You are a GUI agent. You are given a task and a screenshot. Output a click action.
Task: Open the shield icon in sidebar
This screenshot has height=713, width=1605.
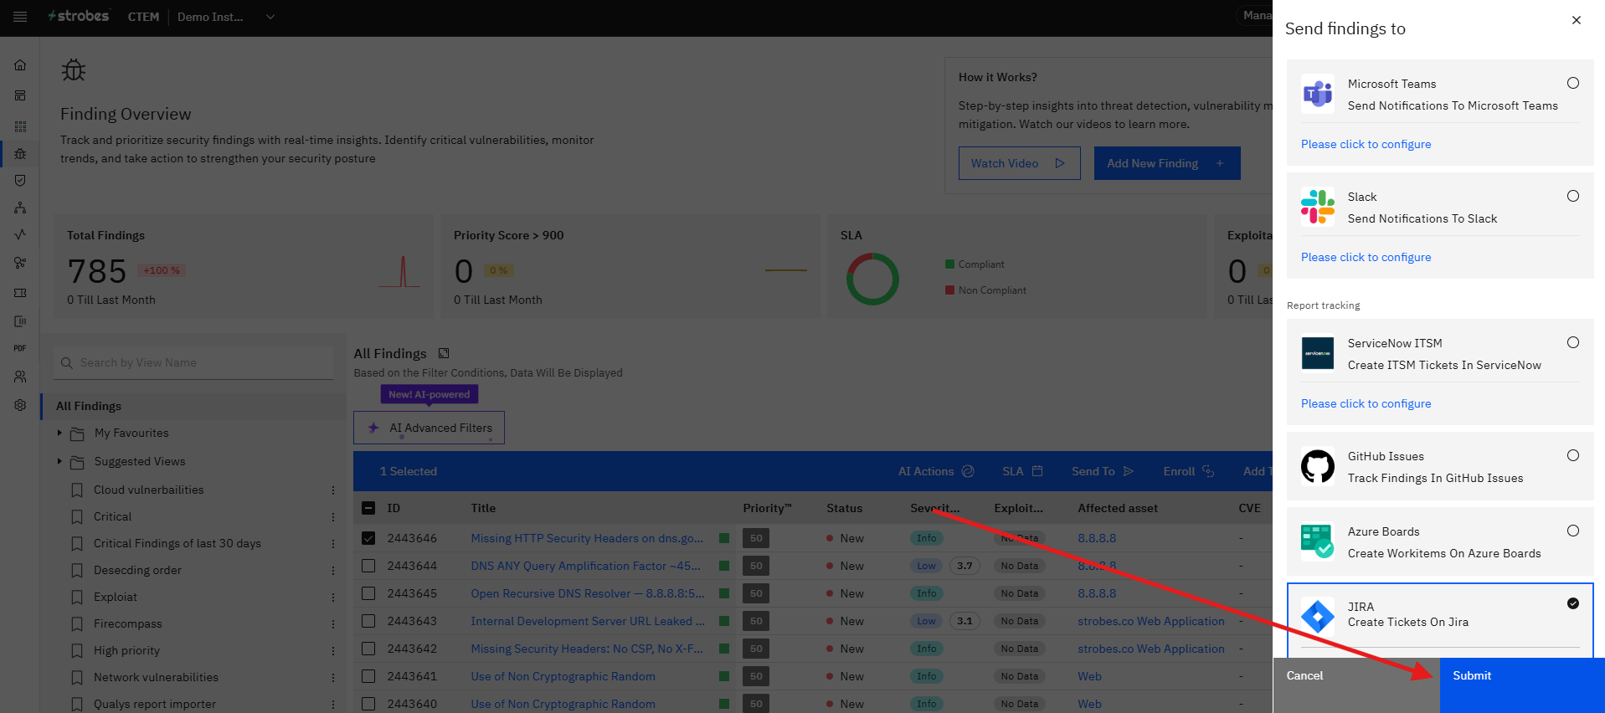coord(20,181)
